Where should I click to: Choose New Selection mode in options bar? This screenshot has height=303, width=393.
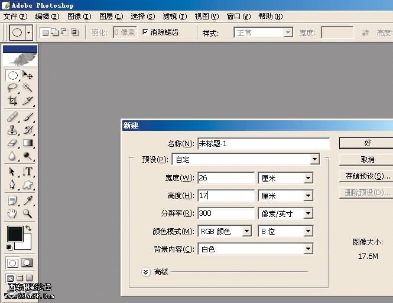tap(45, 32)
